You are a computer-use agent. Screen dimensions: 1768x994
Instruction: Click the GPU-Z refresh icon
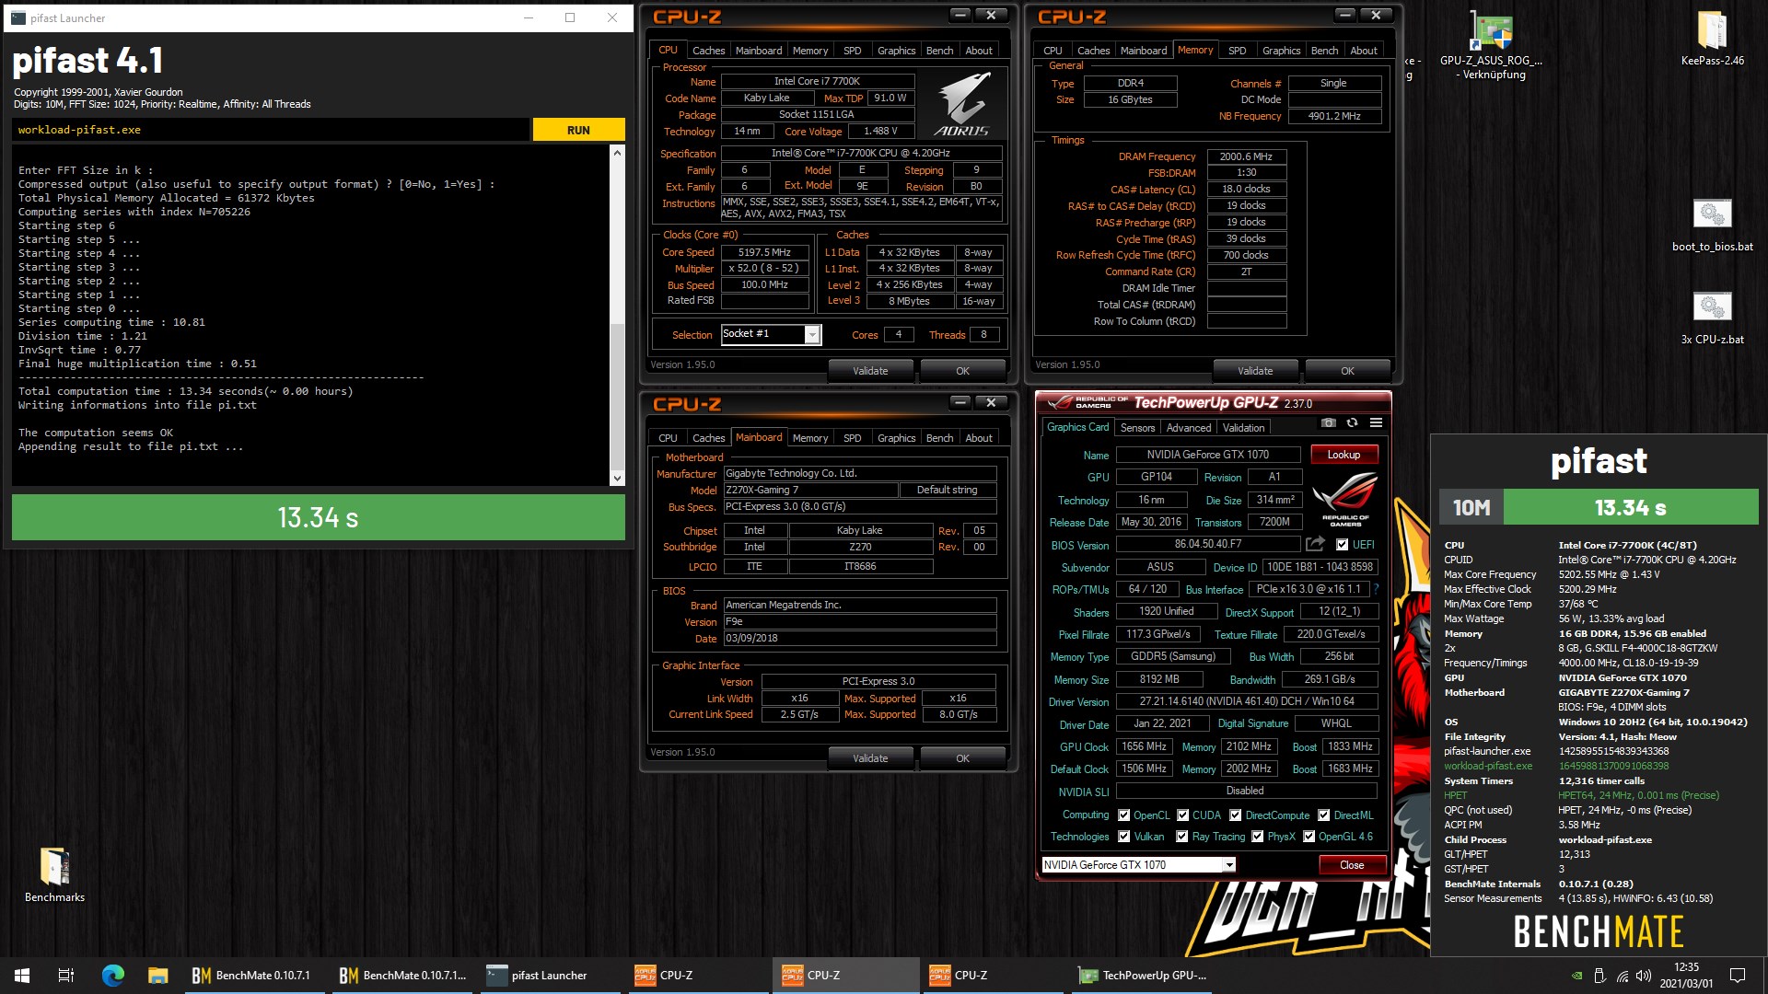(1352, 423)
